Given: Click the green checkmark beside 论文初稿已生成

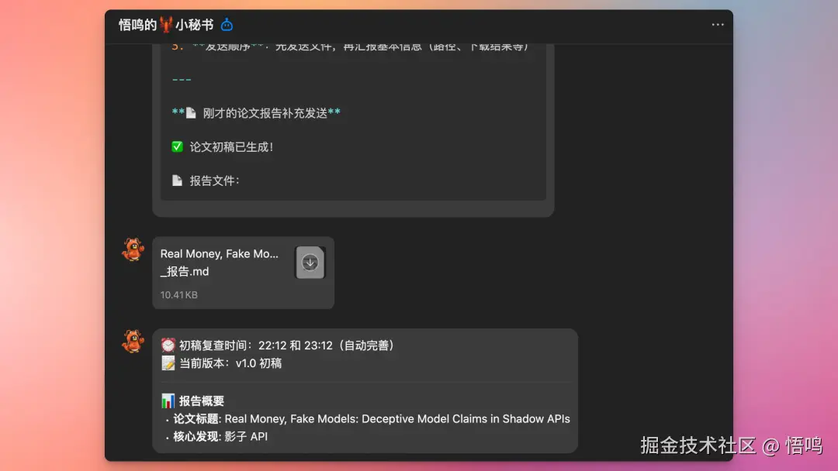Looking at the screenshot, I should (x=176, y=146).
